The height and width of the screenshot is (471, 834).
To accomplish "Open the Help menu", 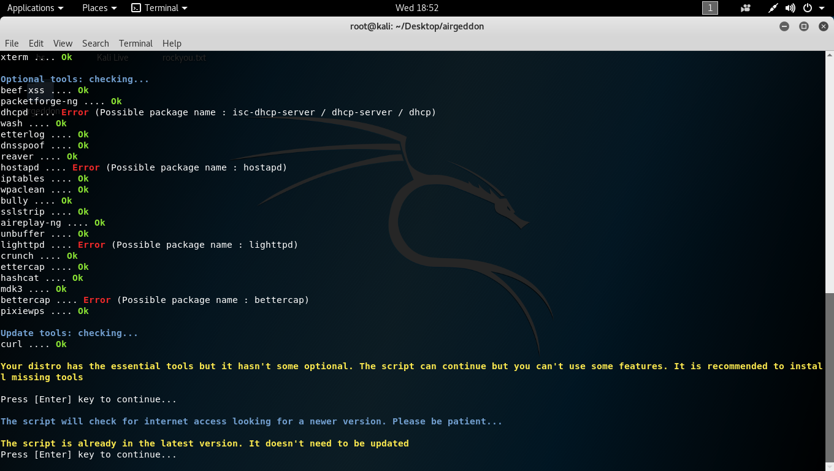I will pos(172,43).
